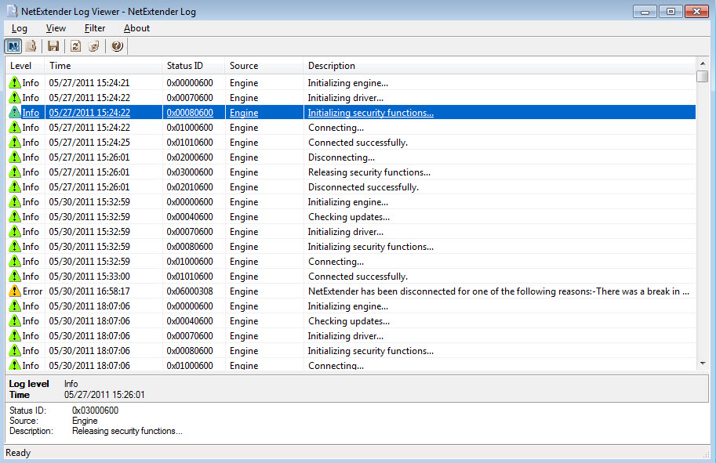716x463 pixels.
Task: Click the level icon on the Disconnecting... row
Action: [15, 157]
